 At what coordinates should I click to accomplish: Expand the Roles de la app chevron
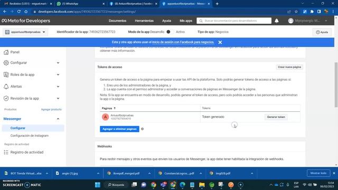pos(58,74)
